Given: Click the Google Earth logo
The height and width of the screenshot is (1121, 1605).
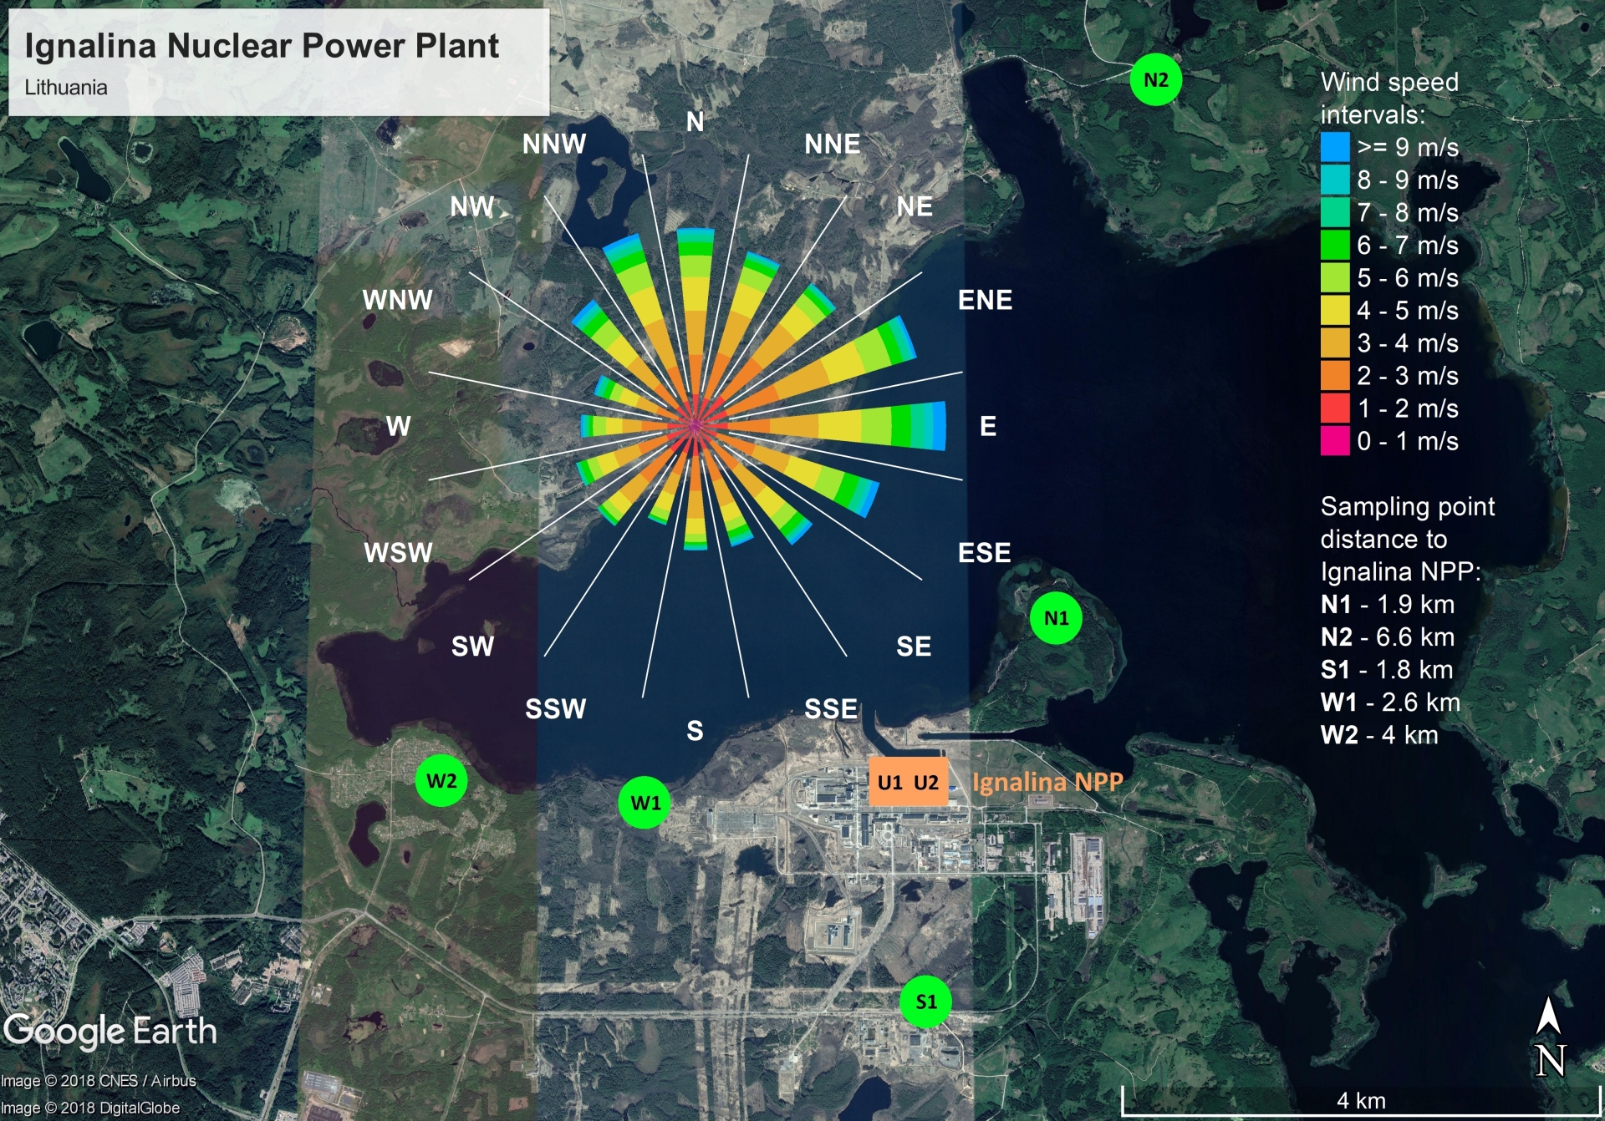Looking at the screenshot, I should 110,1031.
